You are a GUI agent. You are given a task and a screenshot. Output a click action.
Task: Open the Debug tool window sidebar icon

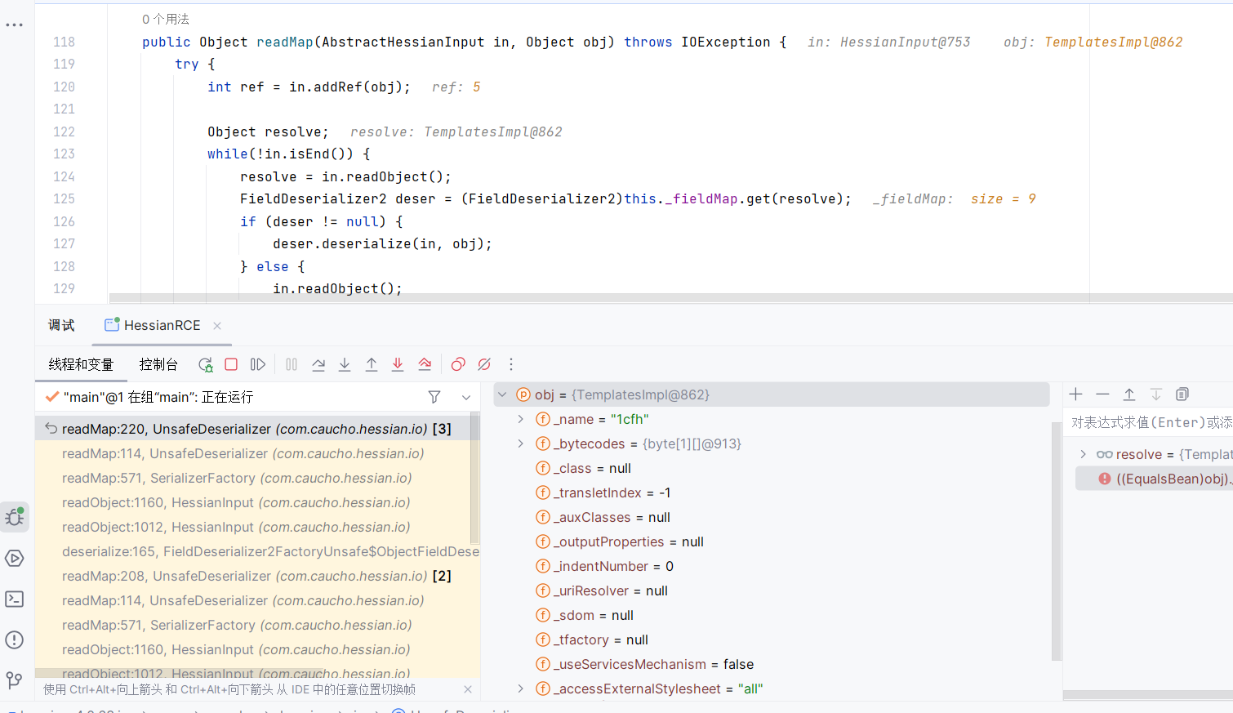15,517
